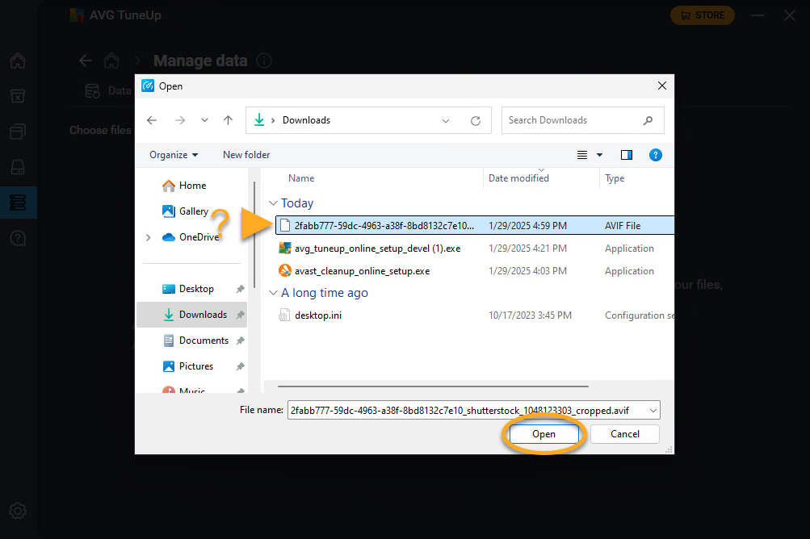Click the AVG TuneUp home sidebar icon

[18, 61]
